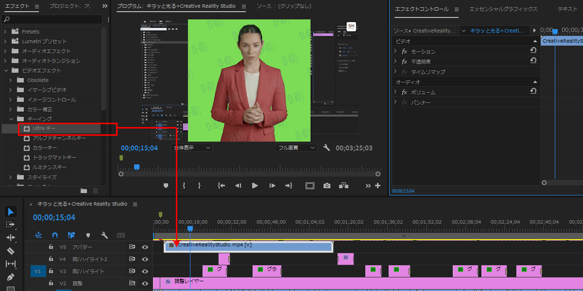The height and width of the screenshot is (291, 583).
Task: Select the ルミナンスキー effect
Action: tap(50, 167)
